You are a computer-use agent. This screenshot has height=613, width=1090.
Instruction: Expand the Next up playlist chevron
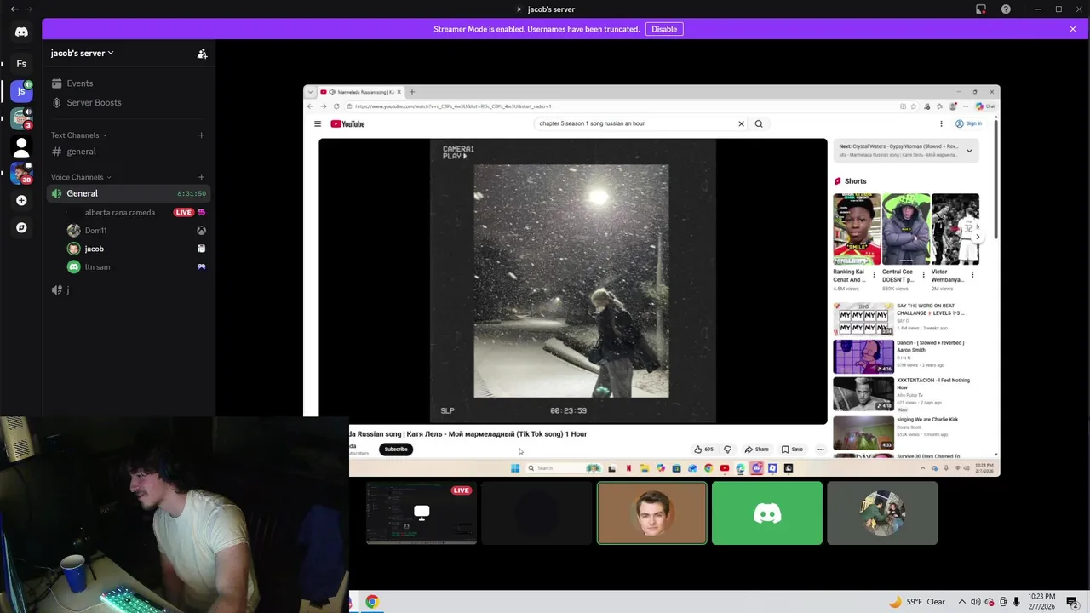pyautogui.click(x=969, y=151)
